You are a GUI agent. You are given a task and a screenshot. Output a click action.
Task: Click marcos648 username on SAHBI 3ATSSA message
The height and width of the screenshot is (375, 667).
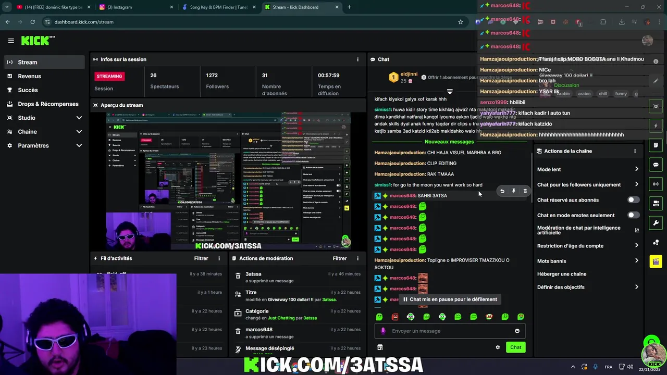tap(402, 196)
